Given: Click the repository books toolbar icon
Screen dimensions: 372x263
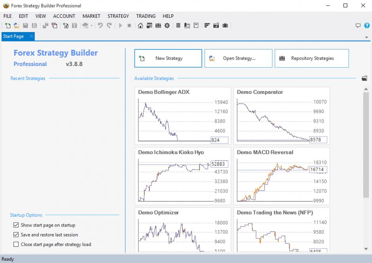Looking at the screenshot, I should pos(158,25).
